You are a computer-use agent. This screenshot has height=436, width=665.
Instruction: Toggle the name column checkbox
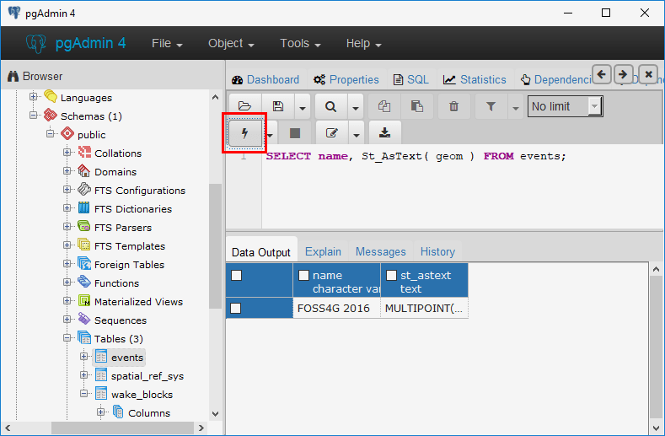(303, 276)
